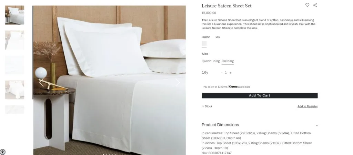Click the share icon
This screenshot has width=353, height=155.
pos(315,5)
